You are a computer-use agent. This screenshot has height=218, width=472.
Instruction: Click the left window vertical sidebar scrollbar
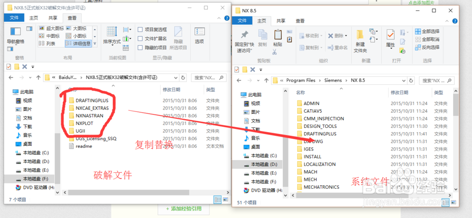pos(57,158)
